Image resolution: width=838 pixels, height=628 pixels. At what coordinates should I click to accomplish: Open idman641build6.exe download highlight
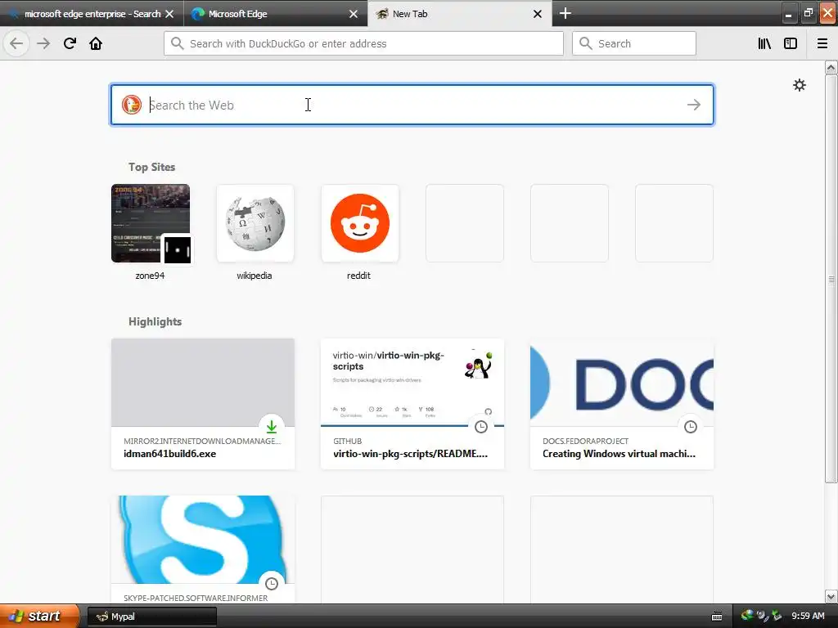203,404
